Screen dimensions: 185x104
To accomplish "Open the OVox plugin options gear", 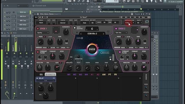I will [x=38, y=14].
